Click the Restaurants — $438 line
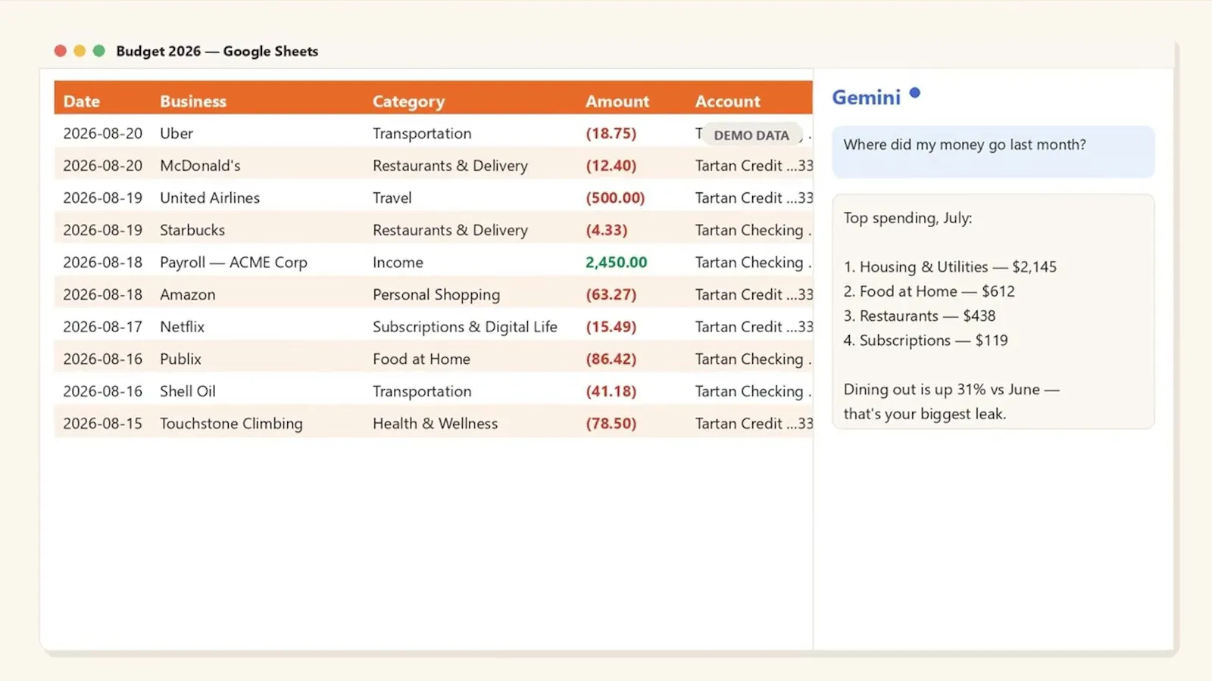1212x681 pixels. [x=920, y=316]
